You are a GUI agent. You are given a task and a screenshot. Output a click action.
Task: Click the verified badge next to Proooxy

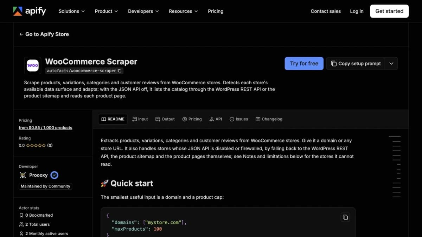pyautogui.click(x=54, y=175)
